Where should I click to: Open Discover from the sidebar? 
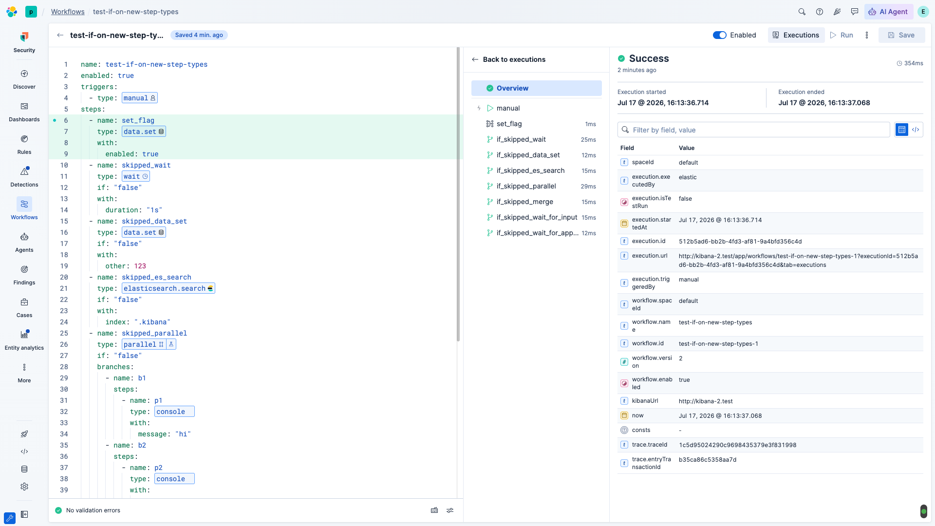24,79
